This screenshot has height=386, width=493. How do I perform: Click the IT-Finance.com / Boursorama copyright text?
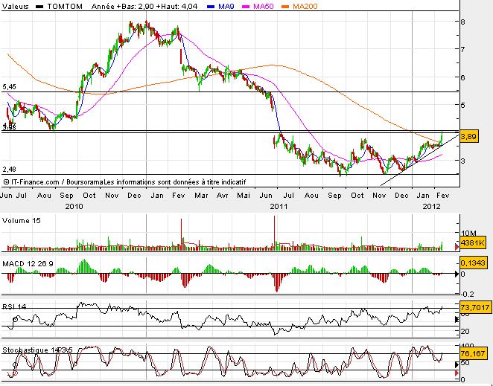click(x=125, y=182)
